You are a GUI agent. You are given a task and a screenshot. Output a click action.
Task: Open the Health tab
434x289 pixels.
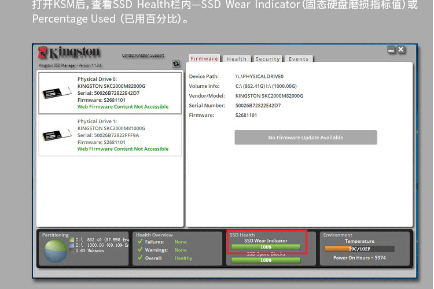[237, 59]
